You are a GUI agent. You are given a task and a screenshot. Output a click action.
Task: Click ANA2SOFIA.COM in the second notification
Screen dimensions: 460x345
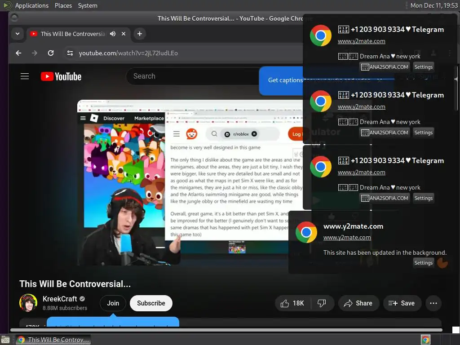point(385,133)
